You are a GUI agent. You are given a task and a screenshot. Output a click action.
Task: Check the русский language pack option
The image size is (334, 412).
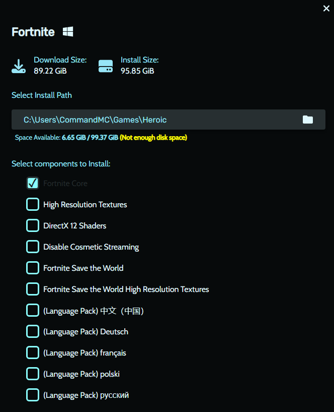(x=33, y=395)
